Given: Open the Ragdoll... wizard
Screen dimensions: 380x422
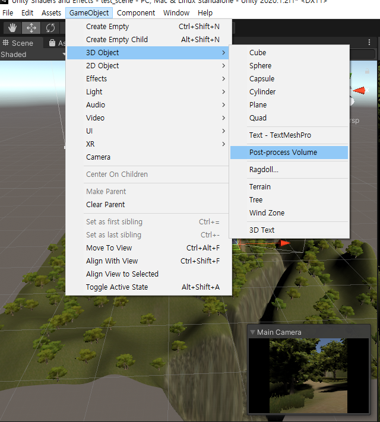Looking at the screenshot, I should pos(289,170).
